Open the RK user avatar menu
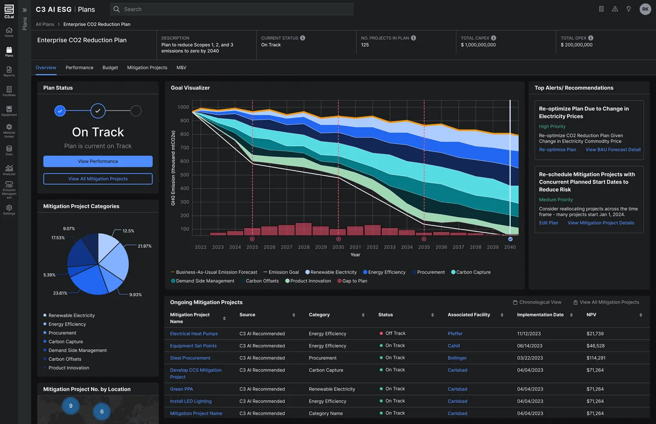 [646, 9]
